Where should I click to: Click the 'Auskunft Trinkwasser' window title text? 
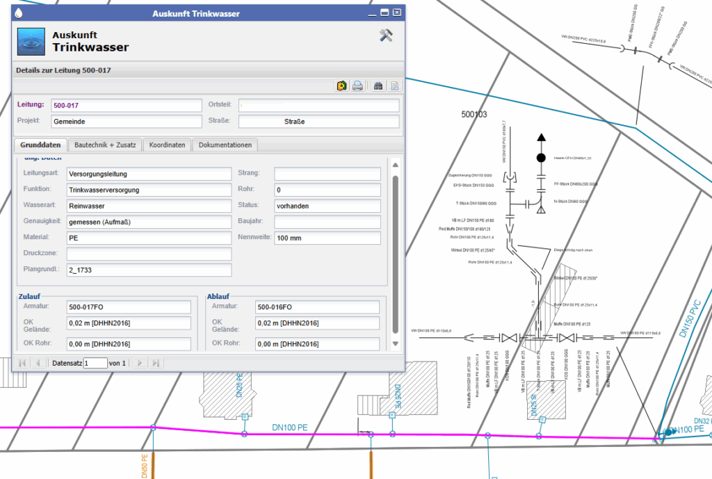coord(196,14)
